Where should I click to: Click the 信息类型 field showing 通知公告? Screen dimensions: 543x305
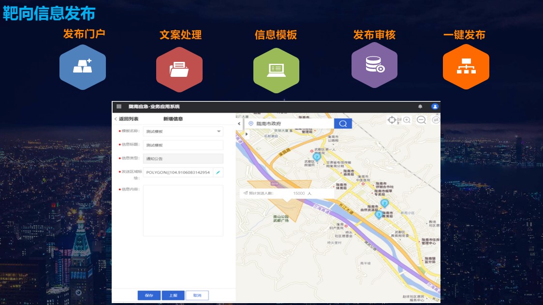pos(183,159)
